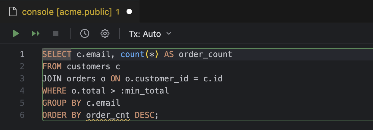Click the DESC keyword on line 6
This screenshot has width=373, height=130.
coord(144,115)
